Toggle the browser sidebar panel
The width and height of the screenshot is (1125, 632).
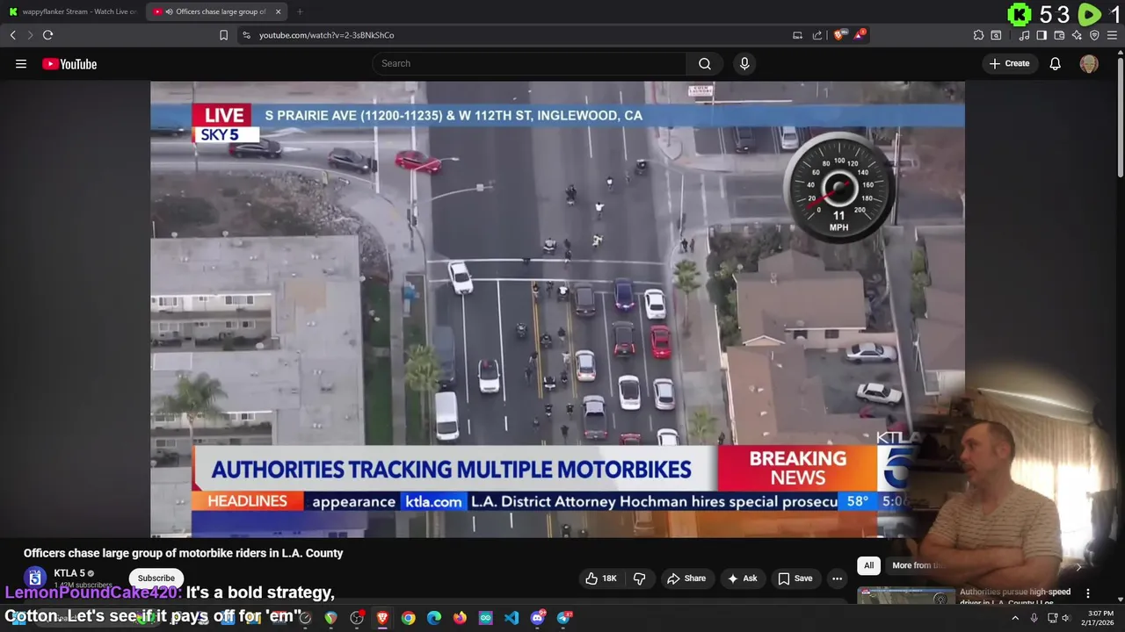[1042, 35]
